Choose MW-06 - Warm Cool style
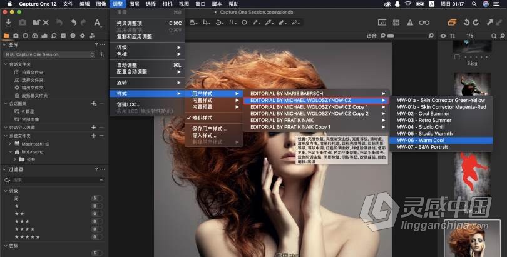This screenshot has width=507, height=257. point(441,140)
